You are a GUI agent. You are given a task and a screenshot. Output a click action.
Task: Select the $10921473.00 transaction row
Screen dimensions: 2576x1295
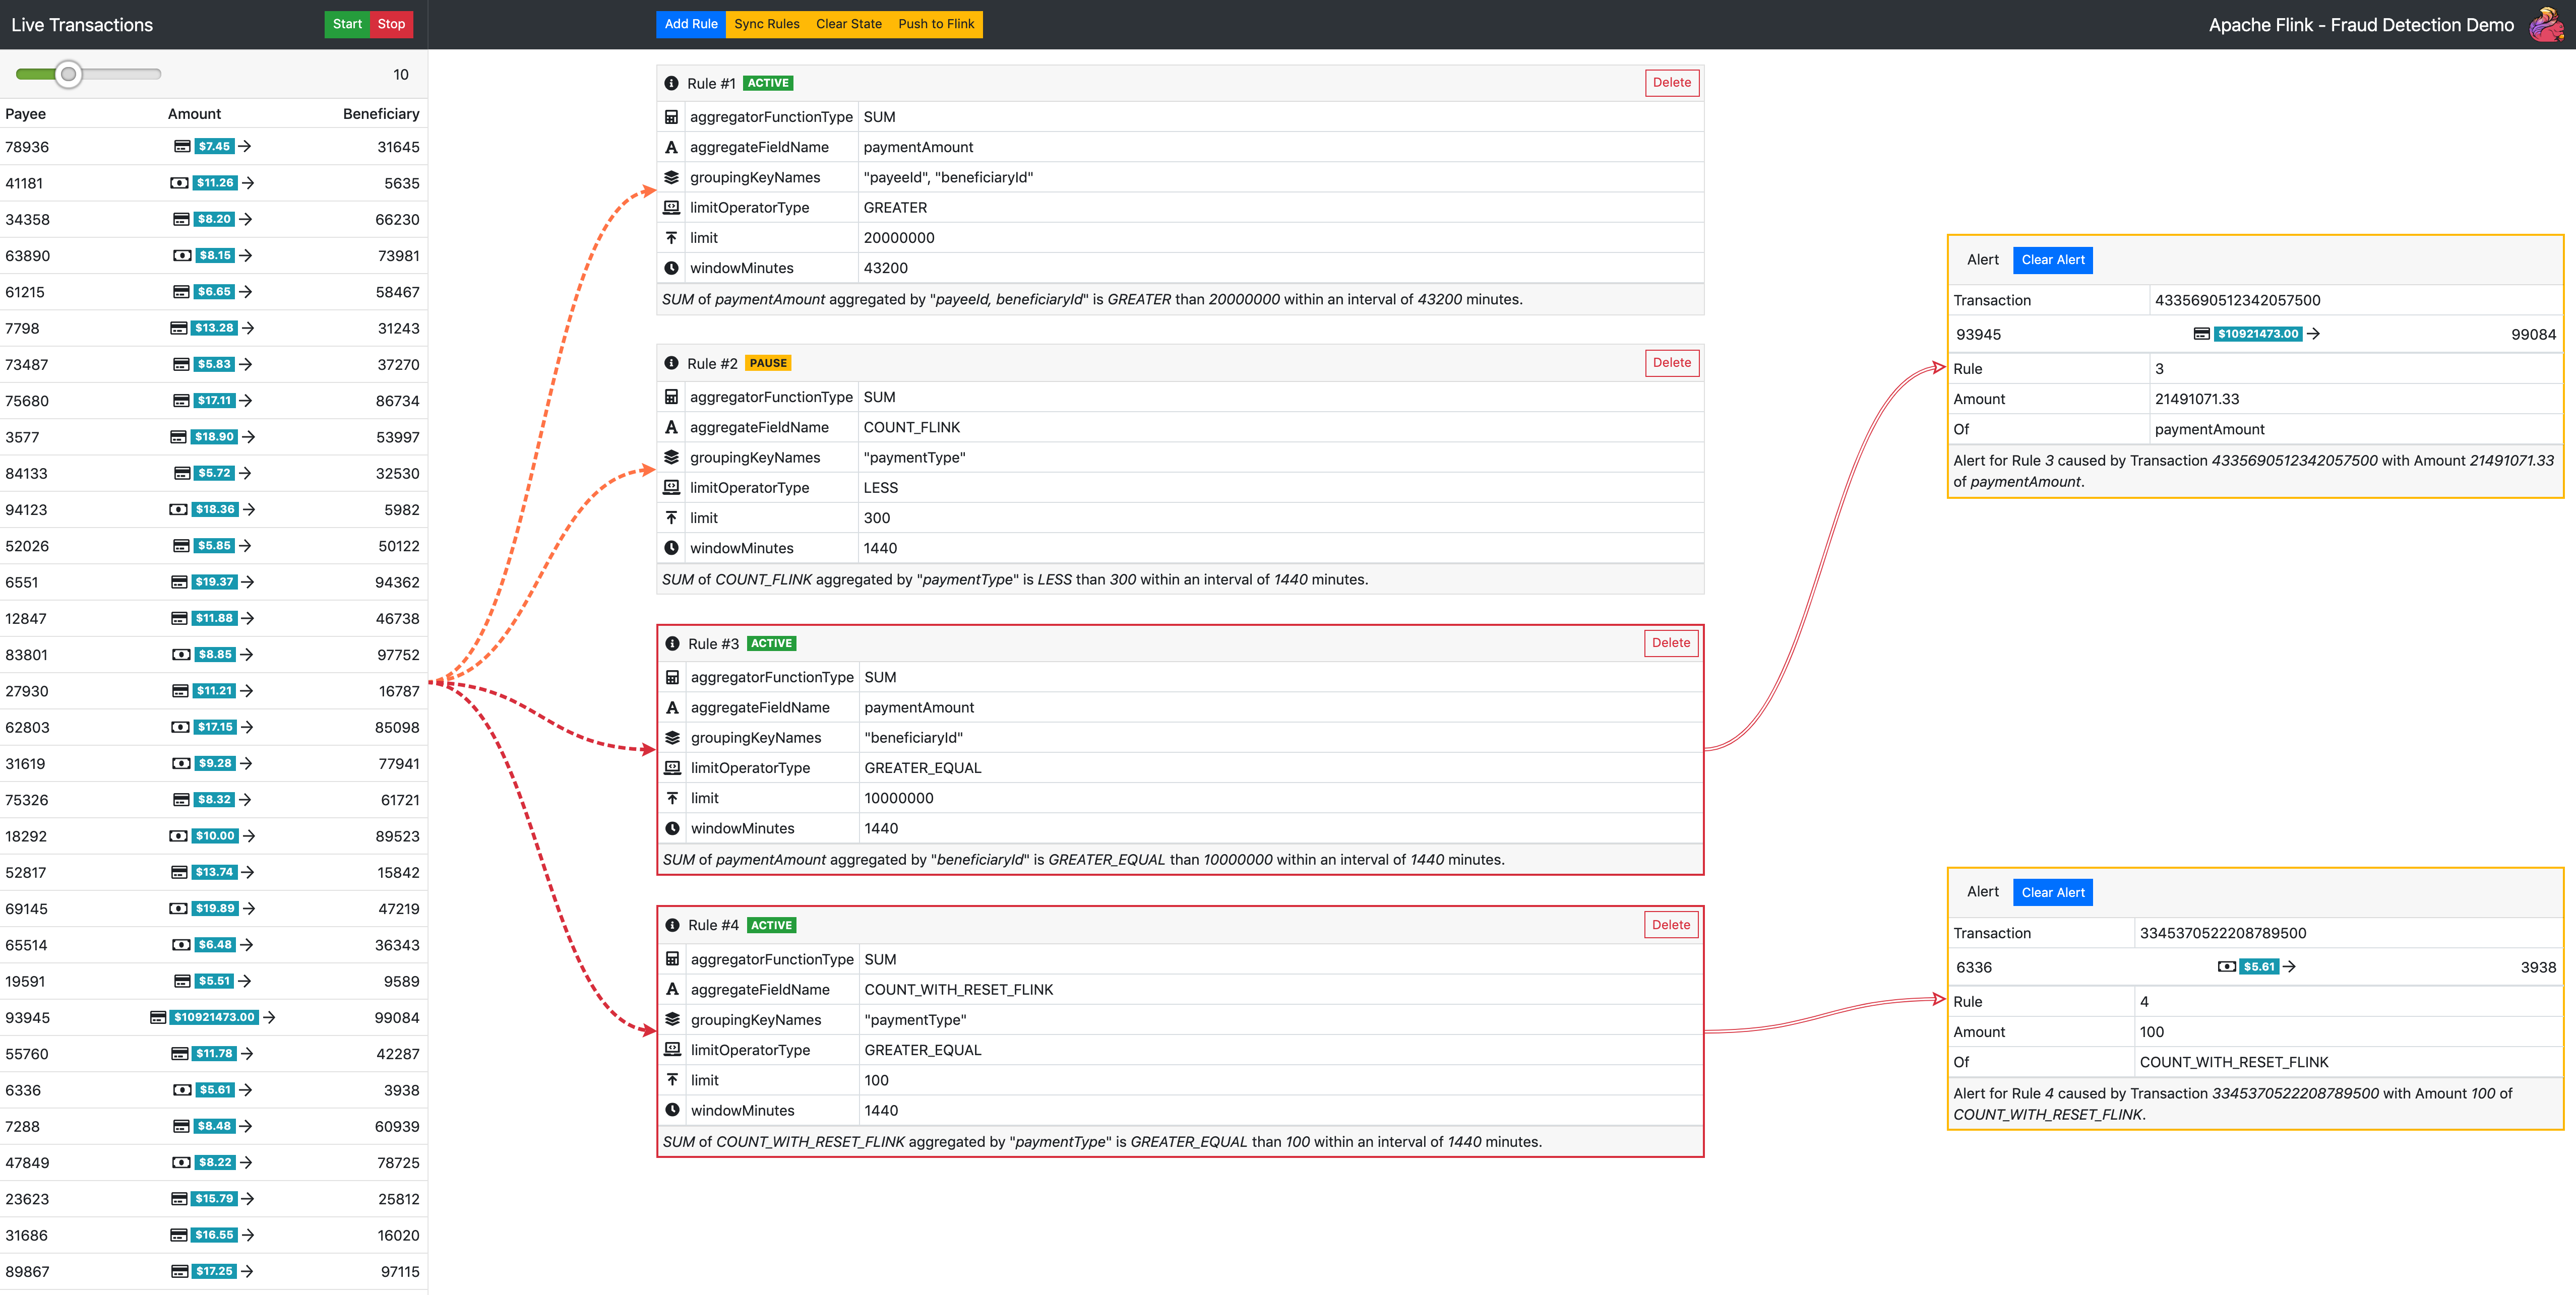[x=214, y=1017]
